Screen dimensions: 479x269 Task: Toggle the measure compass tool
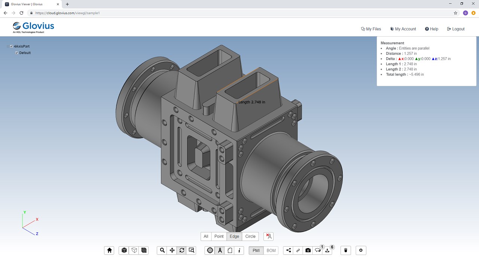click(x=220, y=250)
